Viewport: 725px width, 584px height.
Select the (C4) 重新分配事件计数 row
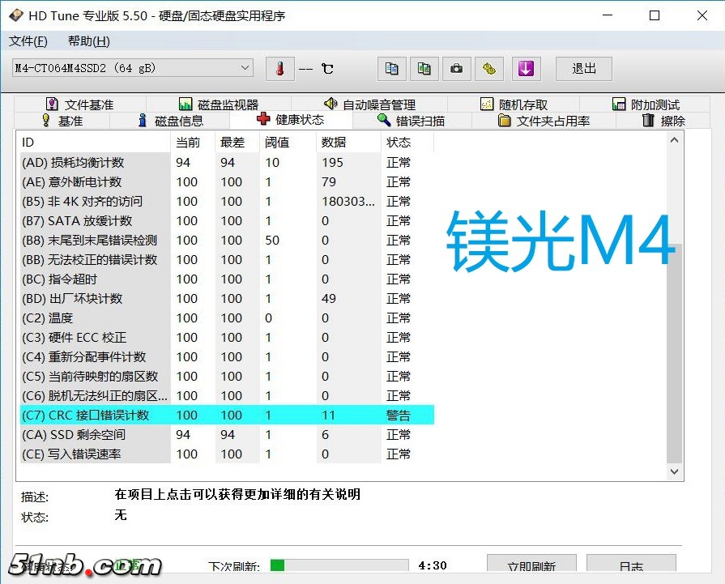pos(227,356)
